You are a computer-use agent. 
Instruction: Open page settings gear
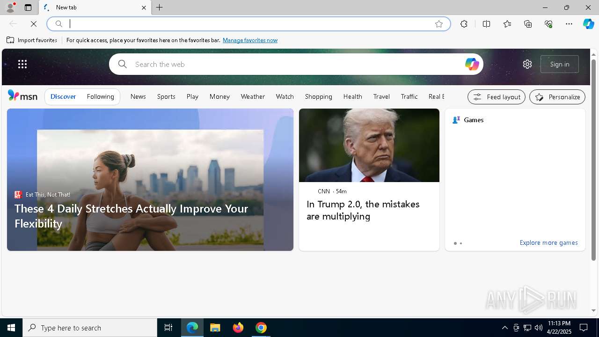pos(527,64)
